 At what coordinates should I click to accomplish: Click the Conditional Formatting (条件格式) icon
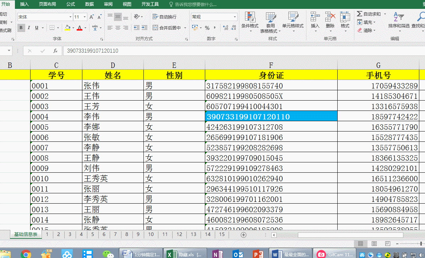[250, 17]
